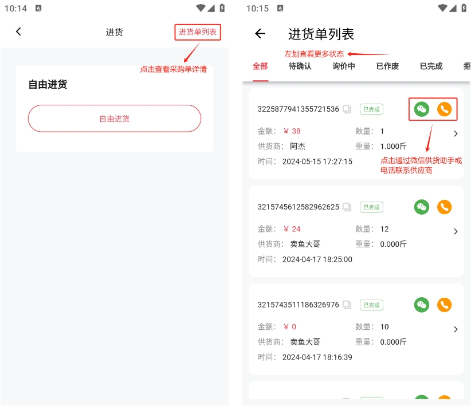Select the 已作废 tab
Image resolution: width=471 pixels, height=406 pixels.
pyautogui.click(x=387, y=66)
